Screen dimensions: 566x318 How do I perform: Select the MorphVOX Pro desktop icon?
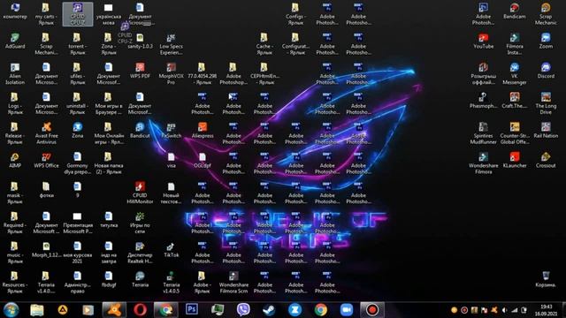(171, 73)
